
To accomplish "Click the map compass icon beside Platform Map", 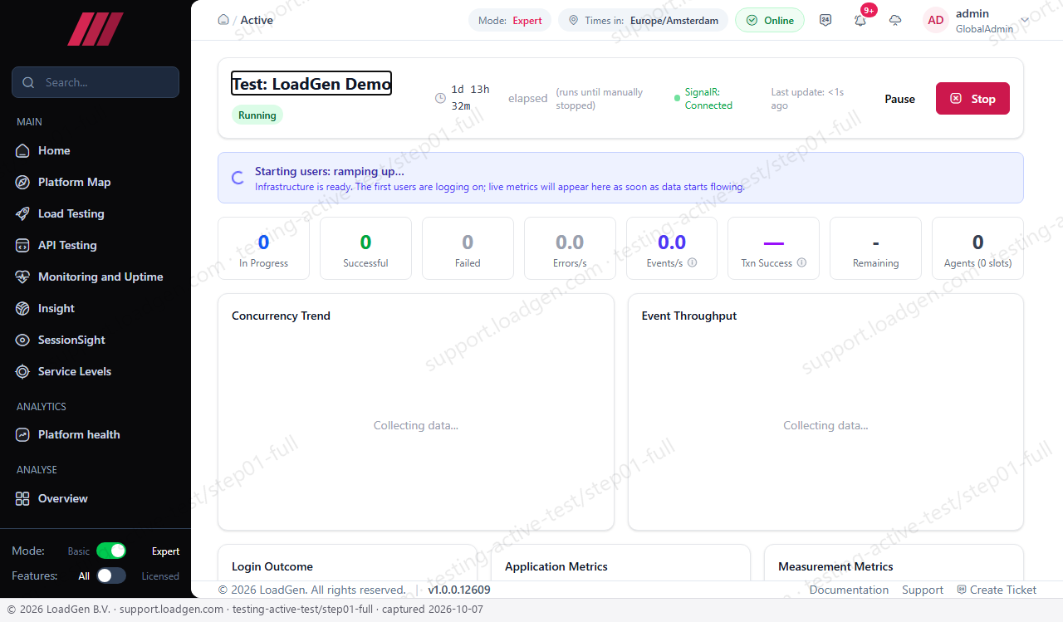I will click(x=22, y=182).
